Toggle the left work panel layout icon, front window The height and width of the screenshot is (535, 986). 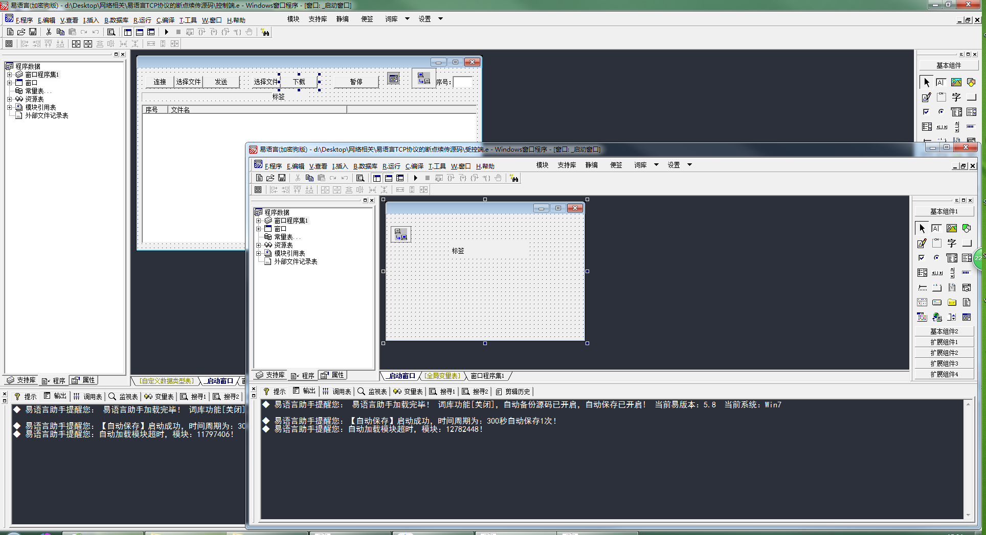tap(377, 178)
